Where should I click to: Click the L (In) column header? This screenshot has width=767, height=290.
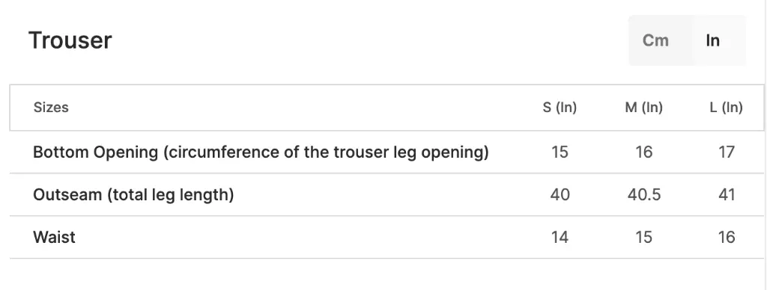[727, 108]
